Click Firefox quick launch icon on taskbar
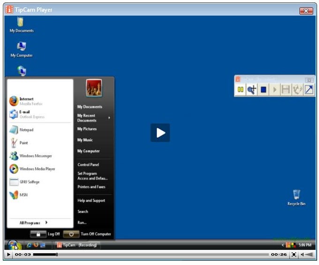 (x=36, y=245)
